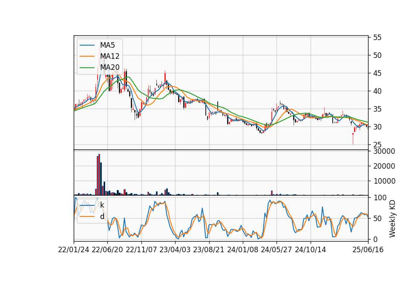Select the 22/01/24 date axis label
The height and width of the screenshot is (294, 409).
[x=74, y=250]
